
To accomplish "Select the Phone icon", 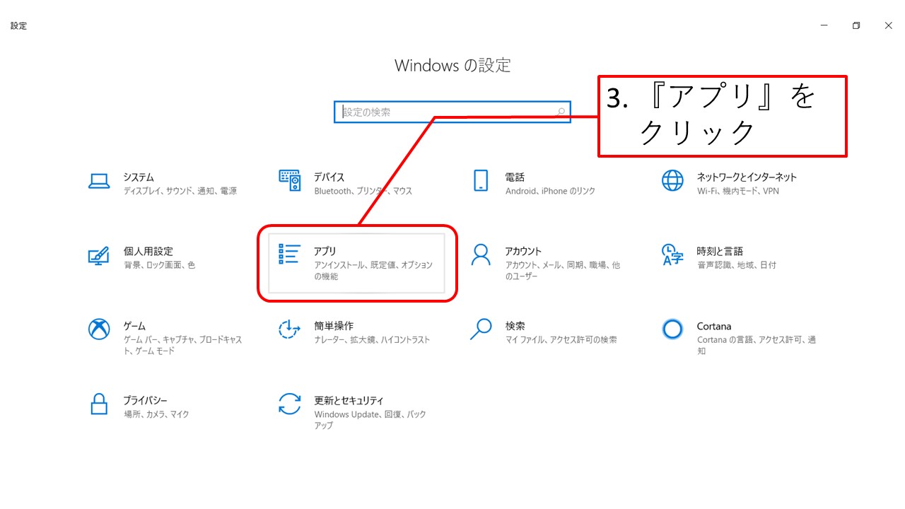I will pos(481,181).
